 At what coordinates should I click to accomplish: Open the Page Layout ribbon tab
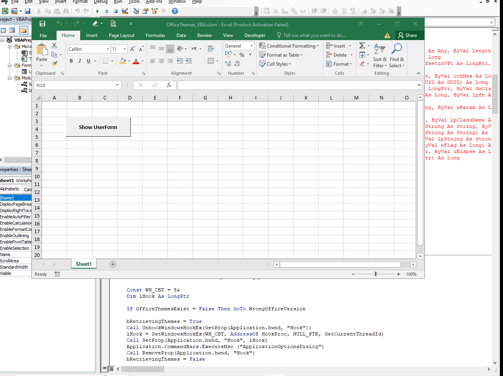(x=121, y=35)
